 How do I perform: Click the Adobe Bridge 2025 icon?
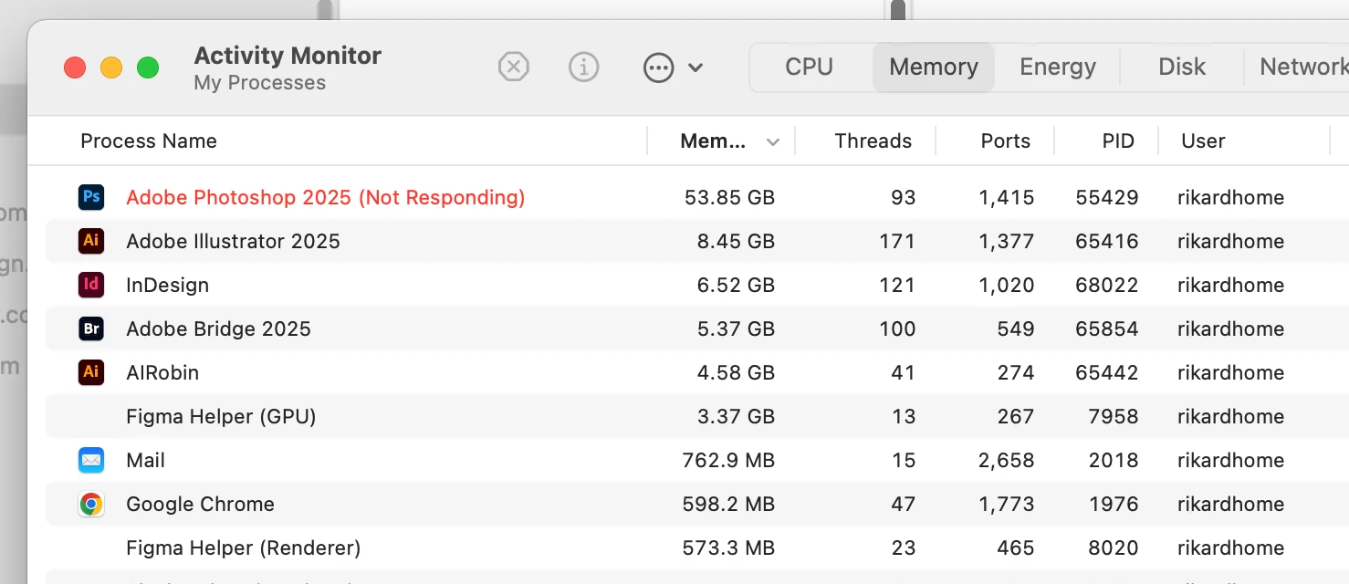click(x=91, y=328)
